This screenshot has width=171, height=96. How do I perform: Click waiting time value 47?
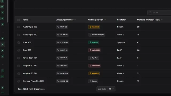point(138,42)
